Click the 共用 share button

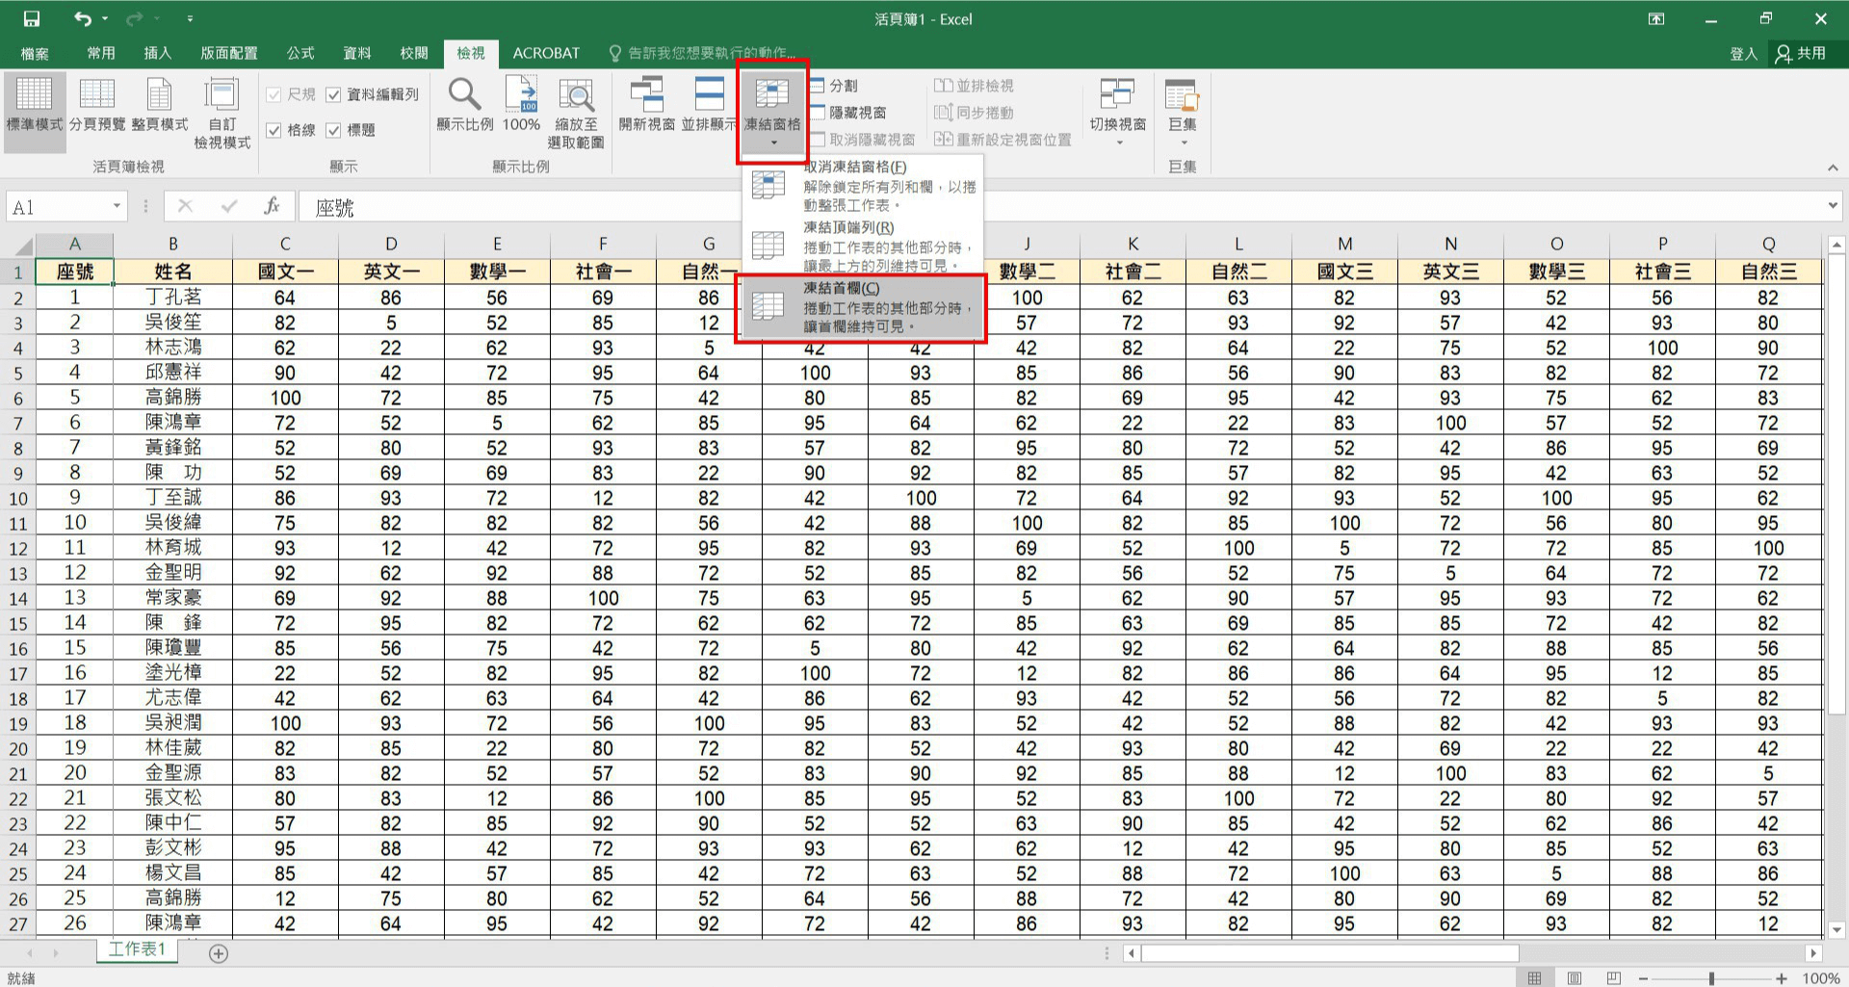[1801, 53]
